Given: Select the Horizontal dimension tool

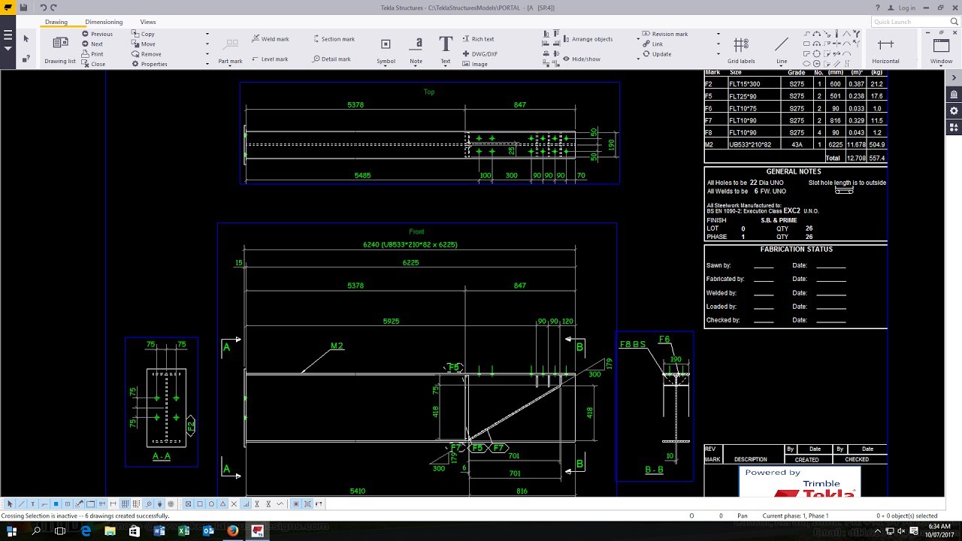Looking at the screenshot, I should (885, 50).
